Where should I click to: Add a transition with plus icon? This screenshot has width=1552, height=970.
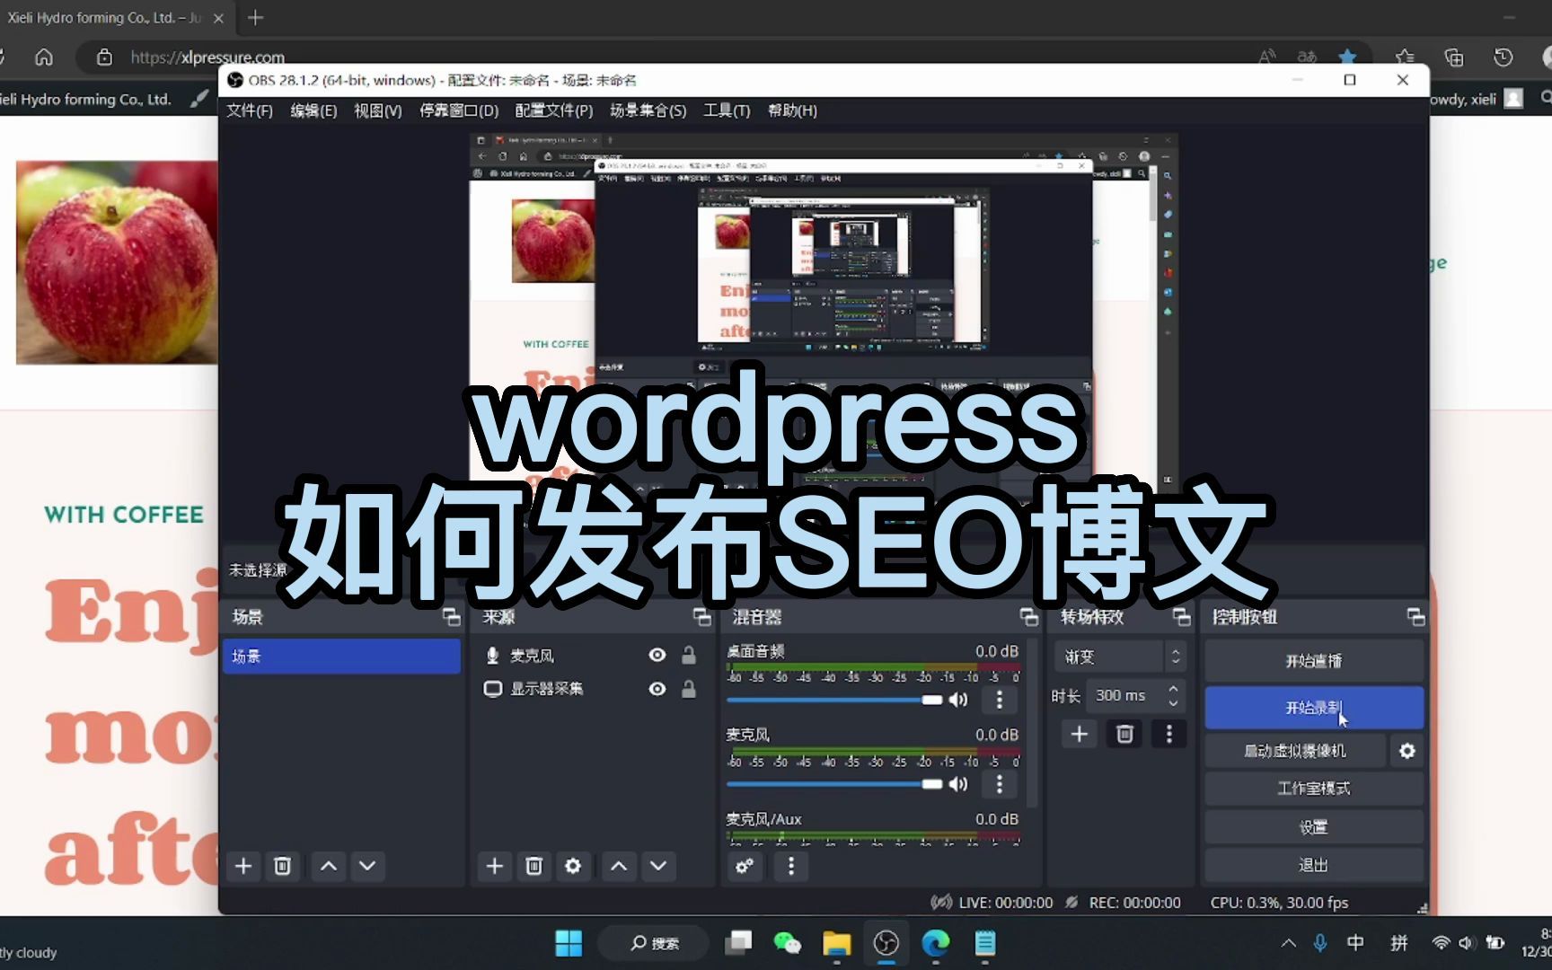tap(1080, 735)
